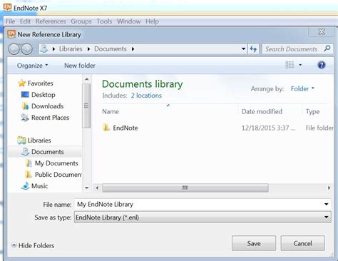Viewport: 338px width, 261px height.
Task: Click Libraries in the address breadcrumb
Action: coord(71,49)
